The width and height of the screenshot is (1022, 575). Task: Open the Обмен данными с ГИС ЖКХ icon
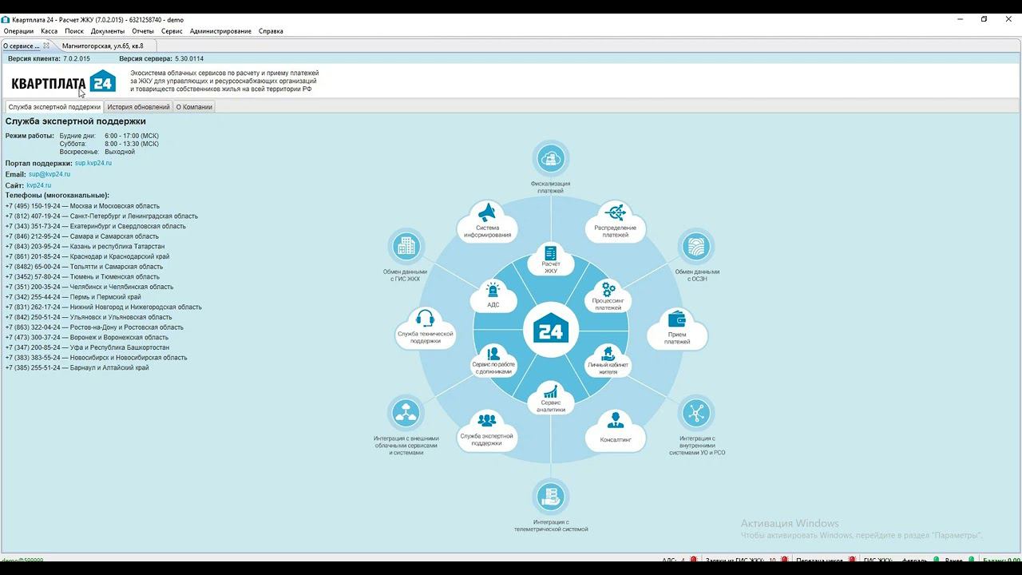tap(406, 246)
